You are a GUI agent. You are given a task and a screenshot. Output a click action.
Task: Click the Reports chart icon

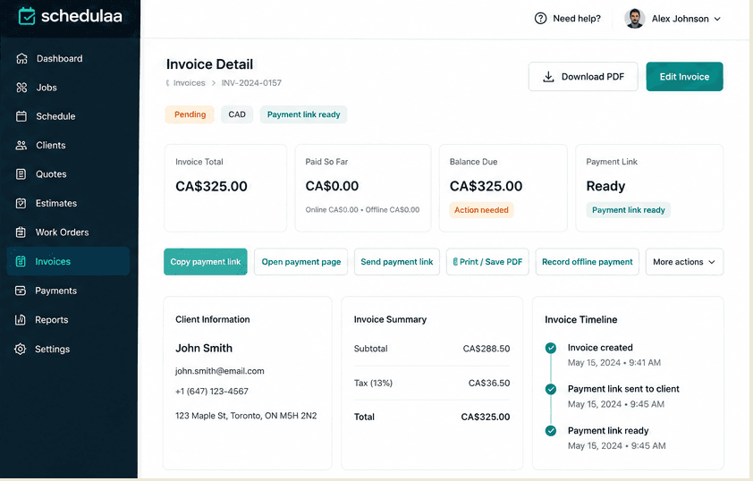click(21, 320)
